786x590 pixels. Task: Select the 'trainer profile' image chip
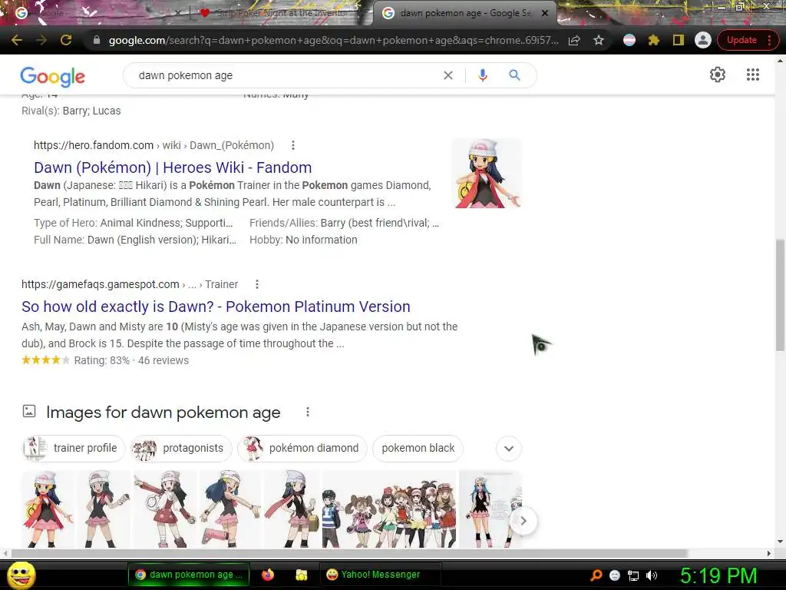pyautogui.click(x=74, y=448)
